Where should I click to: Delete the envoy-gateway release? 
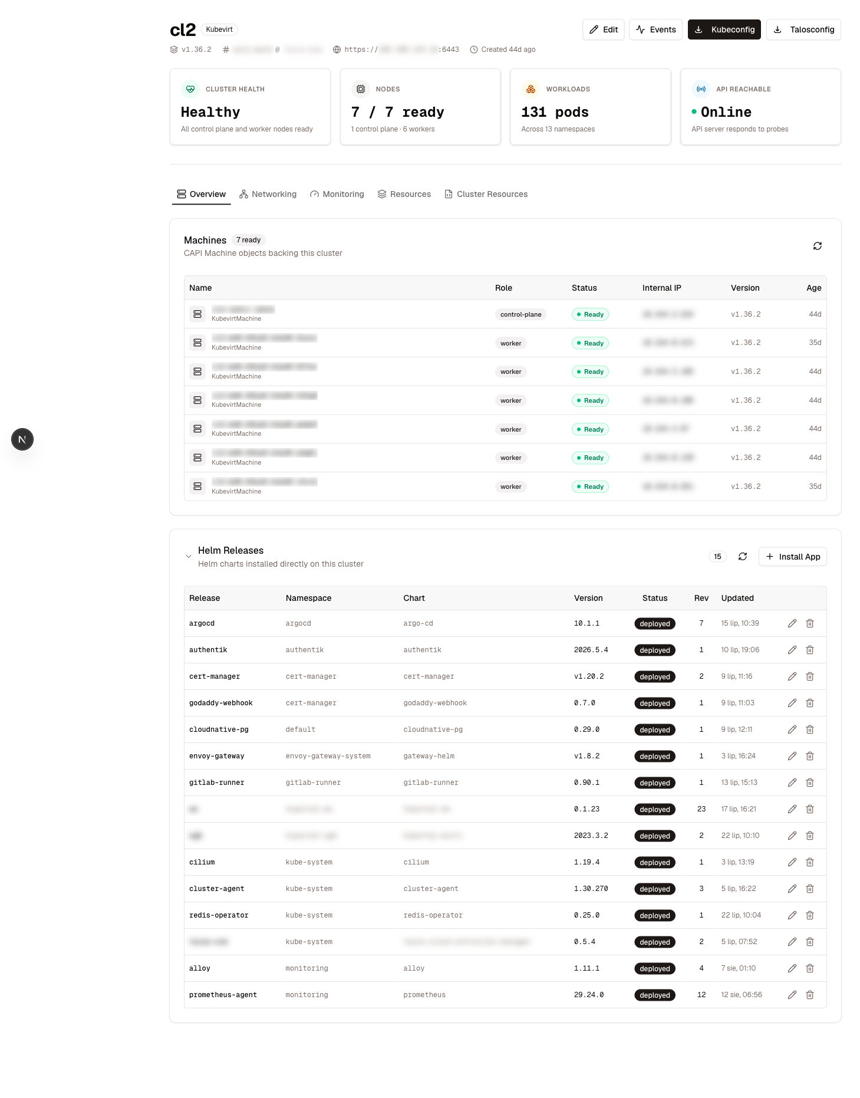click(810, 756)
